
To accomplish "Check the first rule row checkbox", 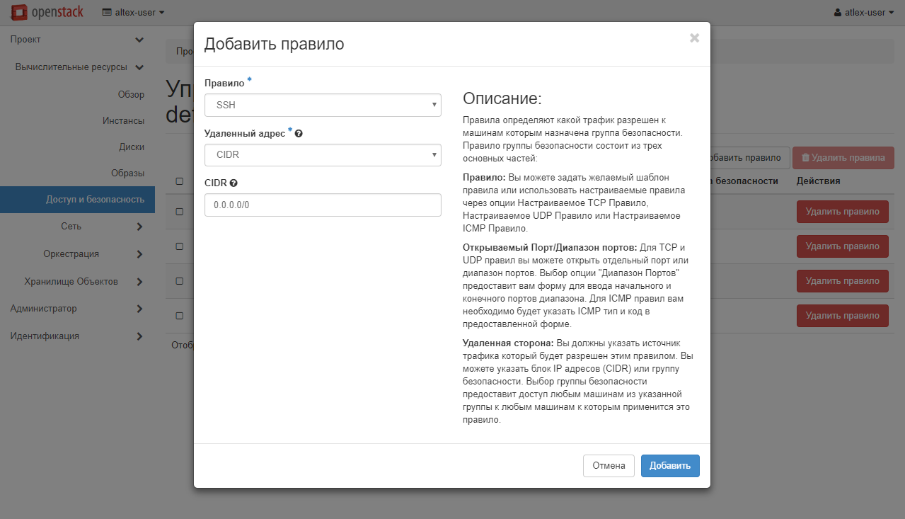I will [180, 212].
